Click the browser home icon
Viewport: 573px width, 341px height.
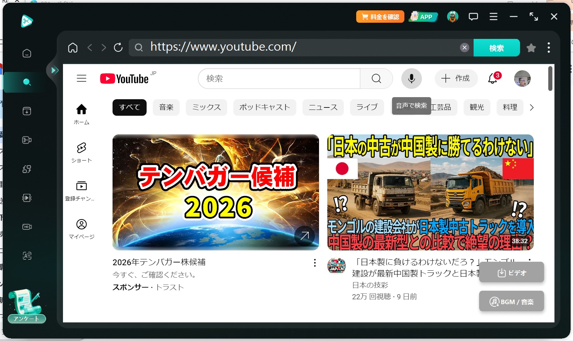coord(73,48)
